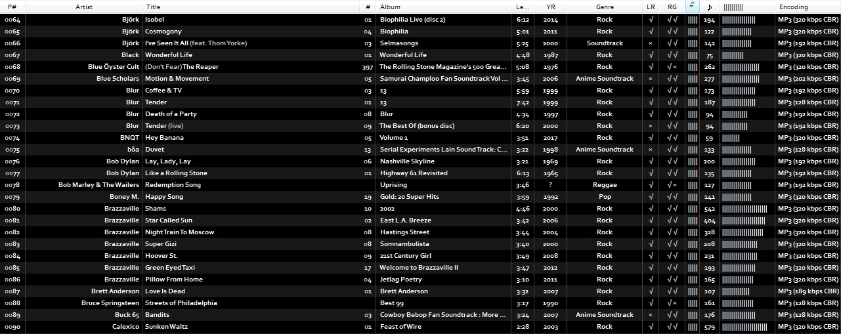Select the Lay, Lady, Lay track
Image resolution: width=841 pixels, height=334 pixels.
tap(168, 161)
